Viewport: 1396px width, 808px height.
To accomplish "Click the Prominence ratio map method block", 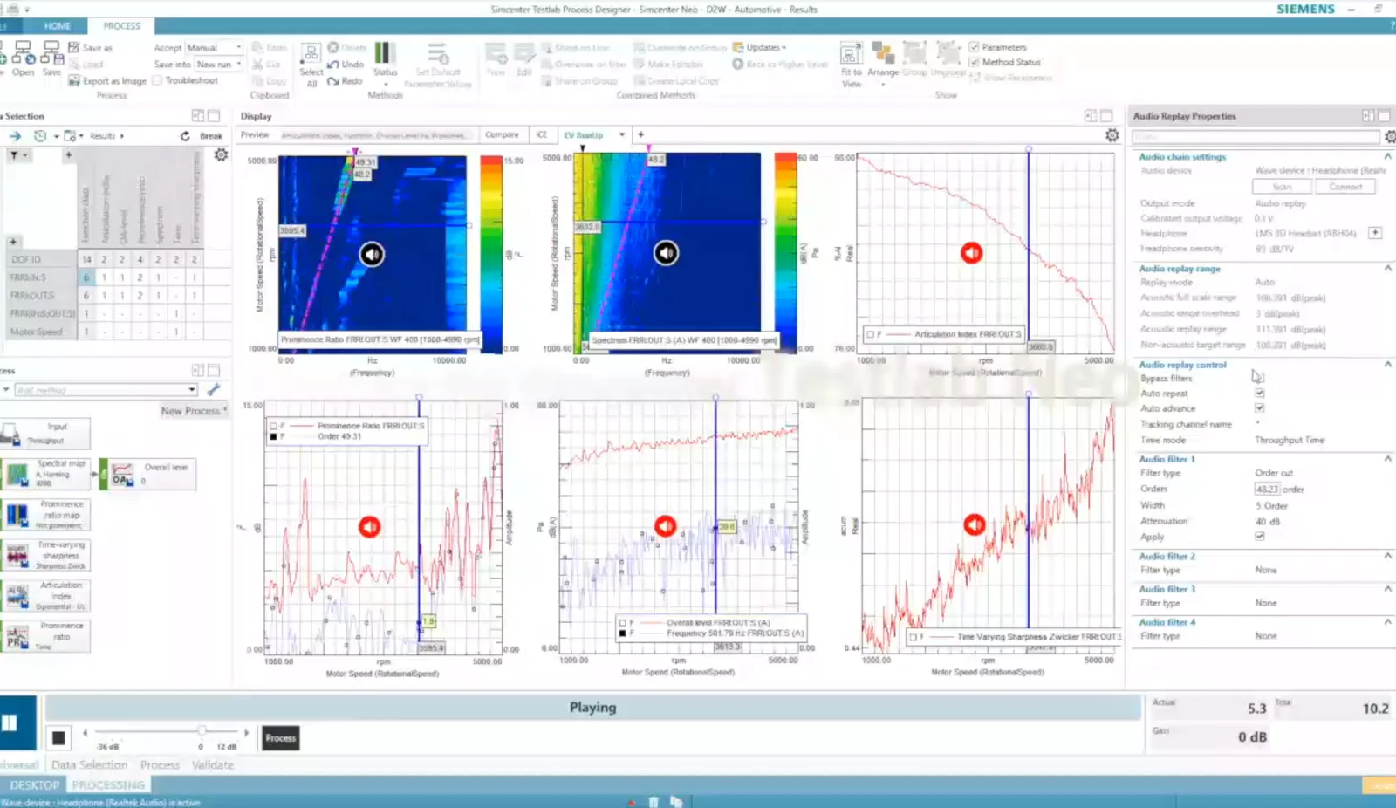I will (47, 515).
